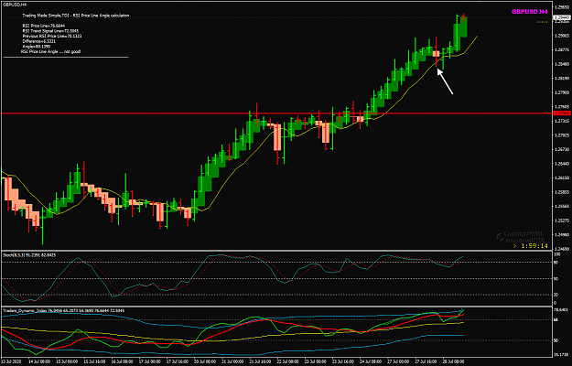The image size is (572, 366).
Task: Click the Stoch(8,3,3) indicator label
Action: point(29,255)
